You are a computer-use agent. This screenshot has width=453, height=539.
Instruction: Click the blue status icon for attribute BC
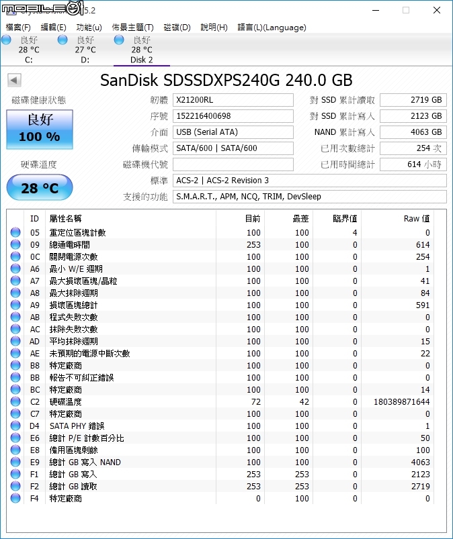(x=15, y=389)
